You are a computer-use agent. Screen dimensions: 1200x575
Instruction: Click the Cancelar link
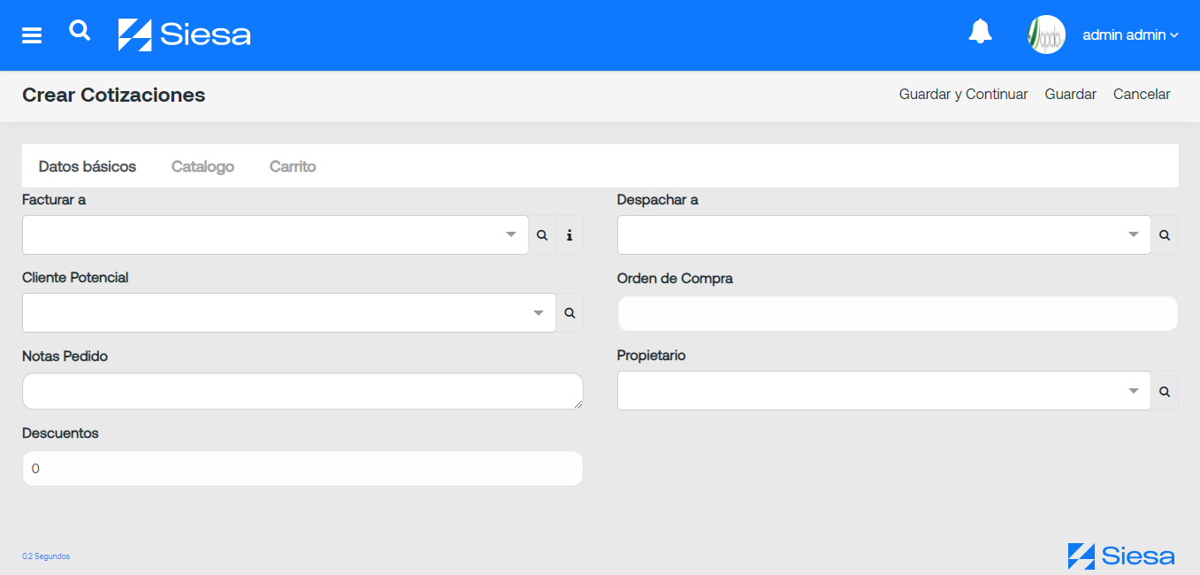coord(1142,94)
